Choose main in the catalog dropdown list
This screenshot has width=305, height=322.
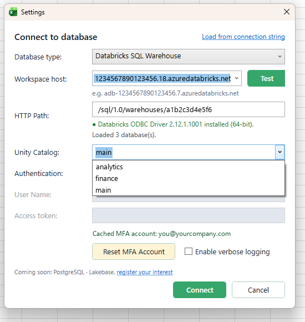pyautogui.click(x=189, y=190)
